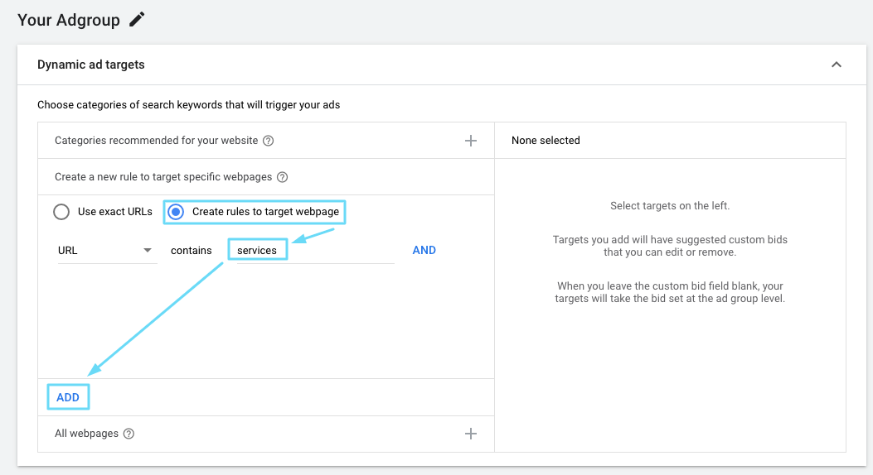
Task: Expand the All webpages row with plus
Action: pos(471,434)
